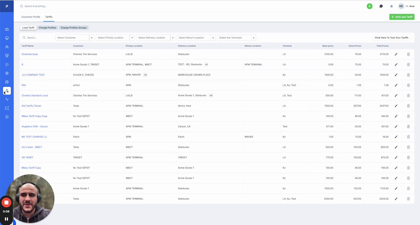Click Here To Test Your Tariffs
Image resolution: width=420 pixels, height=225 pixels.
click(391, 38)
